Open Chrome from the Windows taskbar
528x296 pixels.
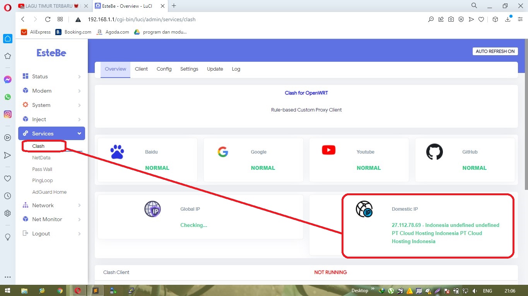click(x=60, y=291)
